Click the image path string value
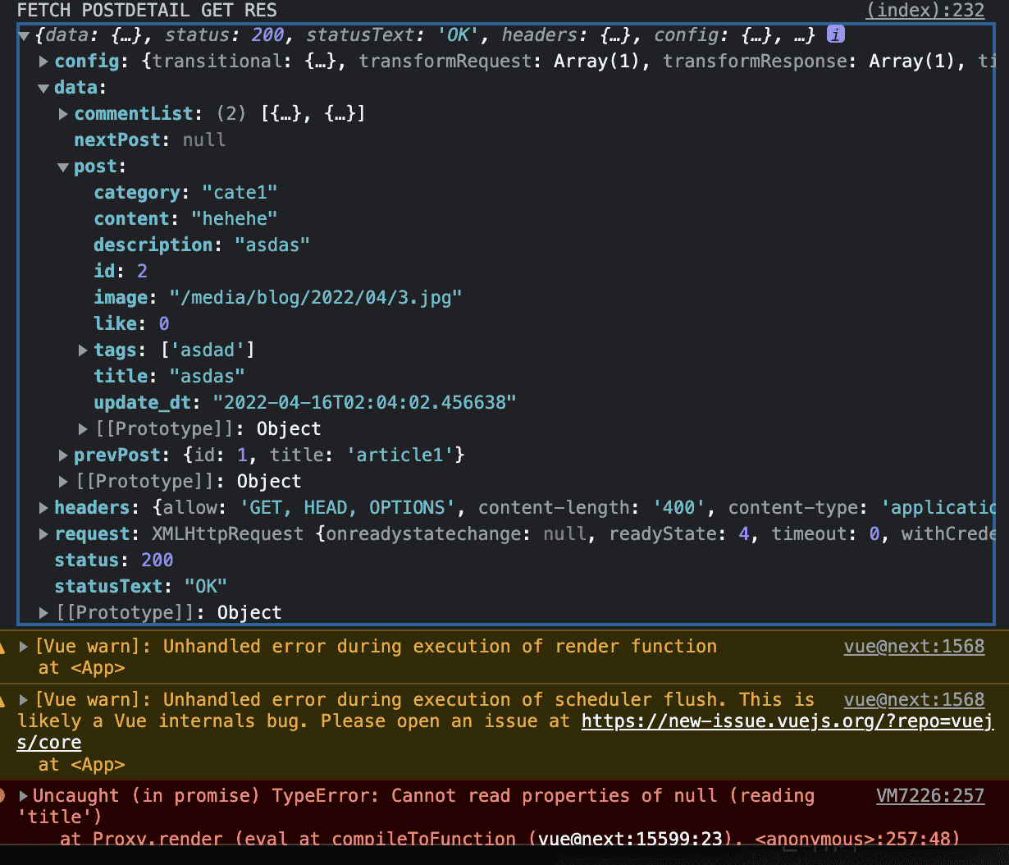Viewport: 1009px width, 865px height. click(315, 298)
